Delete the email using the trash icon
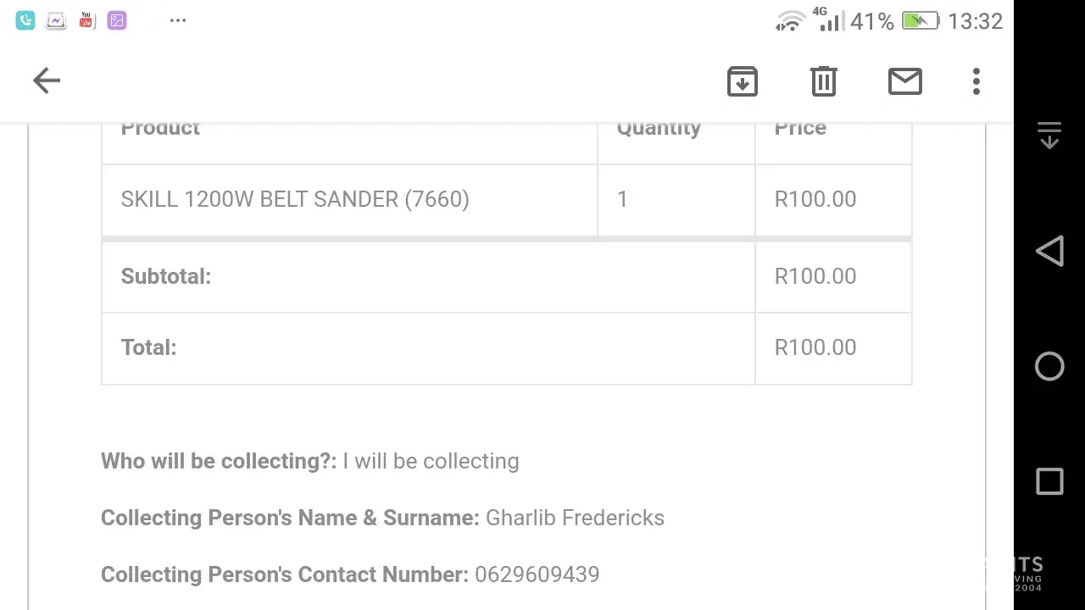This screenshot has width=1085, height=610. coord(823,81)
